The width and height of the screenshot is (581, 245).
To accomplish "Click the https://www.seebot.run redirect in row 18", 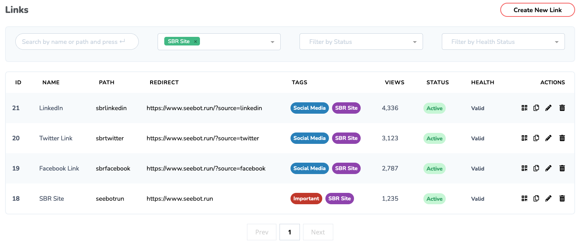I will 180,198.
